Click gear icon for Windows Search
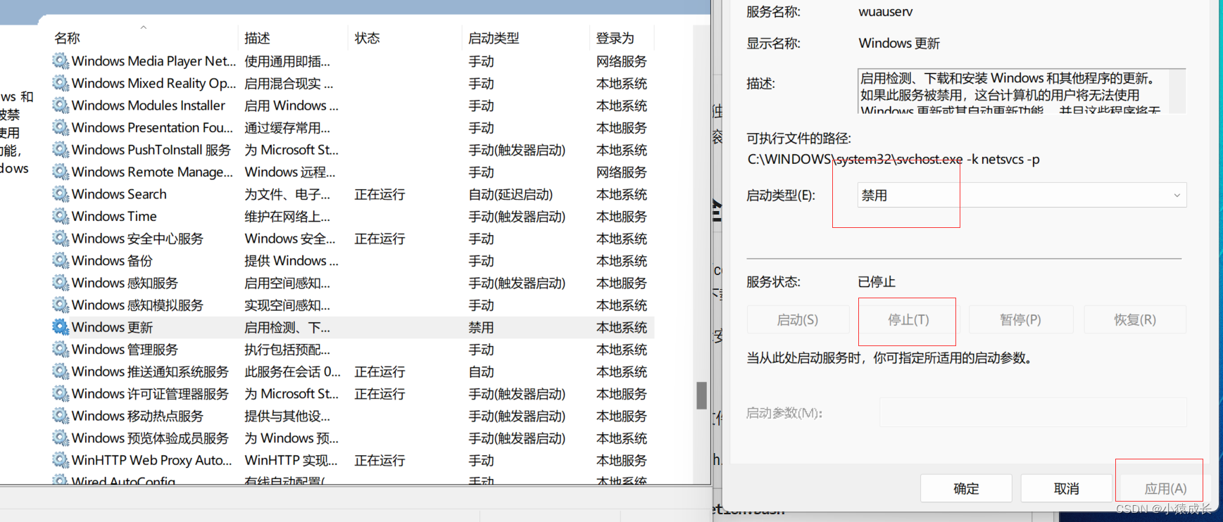The image size is (1223, 522). pos(61,194)
